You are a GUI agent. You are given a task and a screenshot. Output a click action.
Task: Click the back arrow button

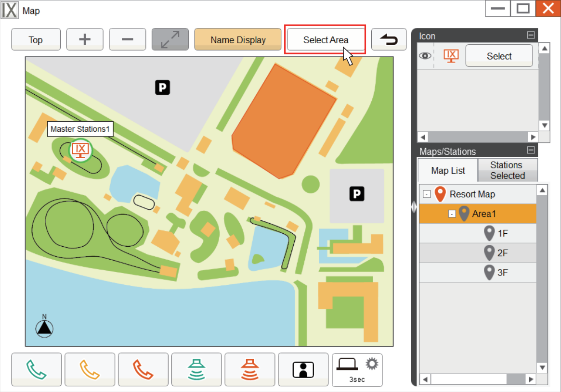tap(389, 39)
